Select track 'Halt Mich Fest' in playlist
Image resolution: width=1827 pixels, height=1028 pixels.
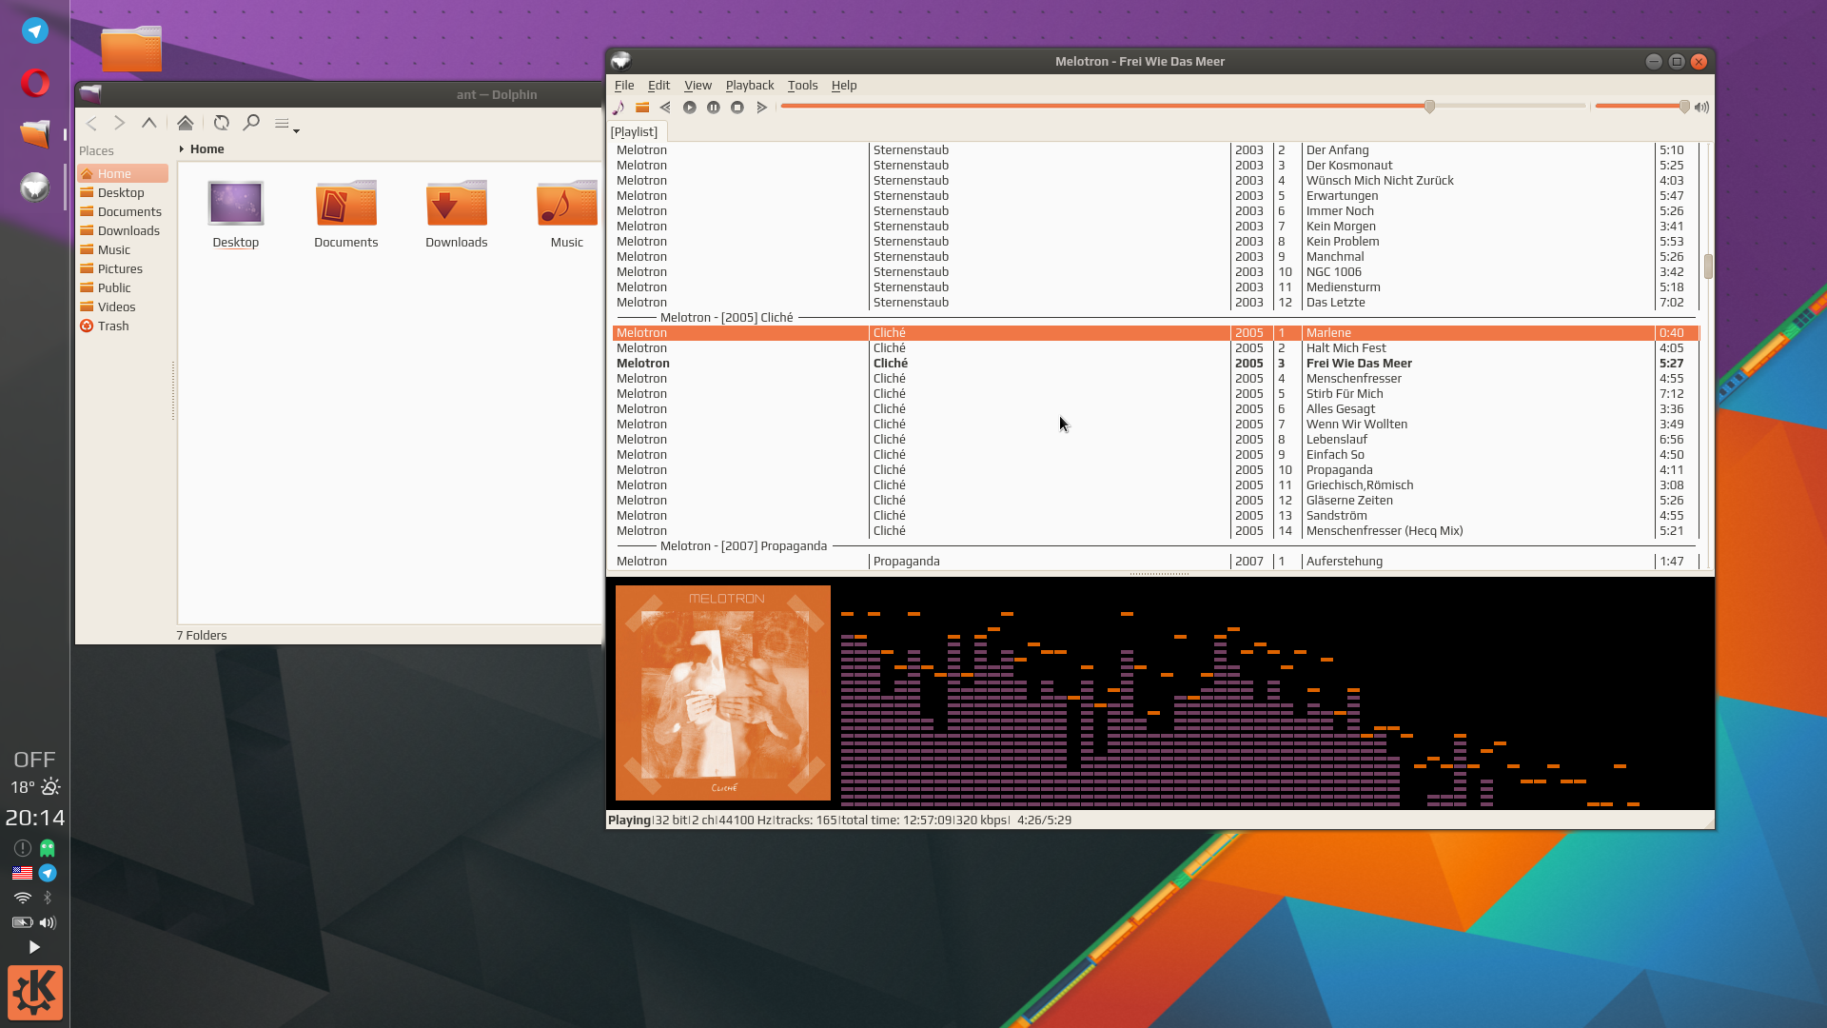point(1155,348)
